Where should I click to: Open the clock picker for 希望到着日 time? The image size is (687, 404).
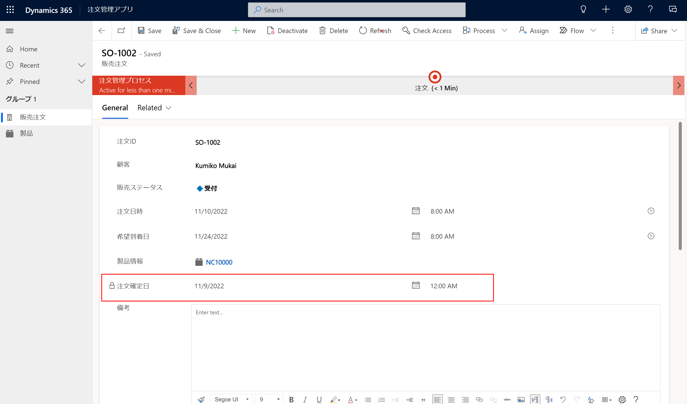coord(651,236)
